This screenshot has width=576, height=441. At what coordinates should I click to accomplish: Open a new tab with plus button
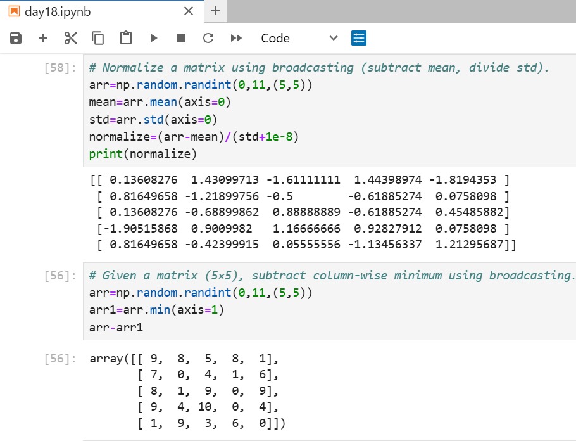(215, 11)
